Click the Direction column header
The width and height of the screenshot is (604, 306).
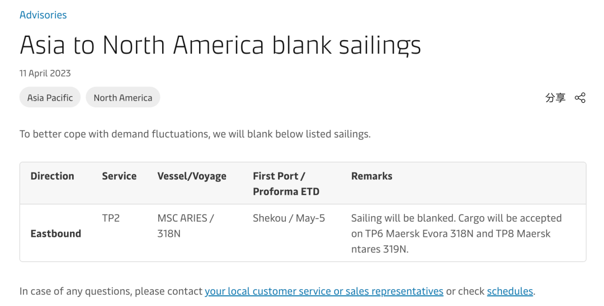(x=53, y=176)
